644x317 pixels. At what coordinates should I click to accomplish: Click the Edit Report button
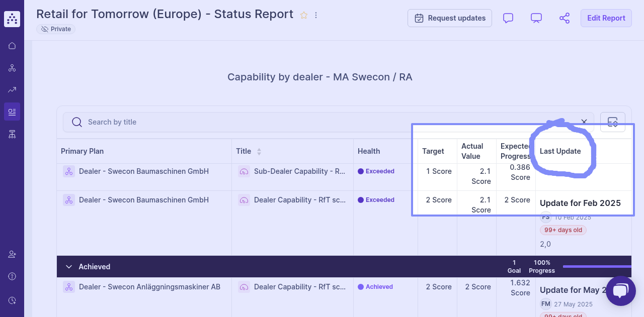[x=606, y=18]
